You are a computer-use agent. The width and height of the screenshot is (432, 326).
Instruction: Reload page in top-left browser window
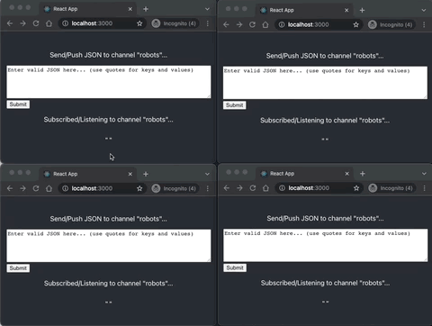36,23
